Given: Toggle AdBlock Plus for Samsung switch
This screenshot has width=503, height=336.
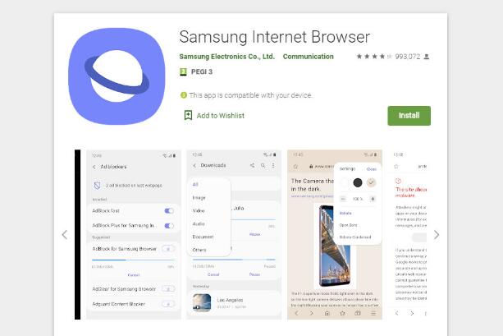Looking at the screenshot, I should (169, 225).
